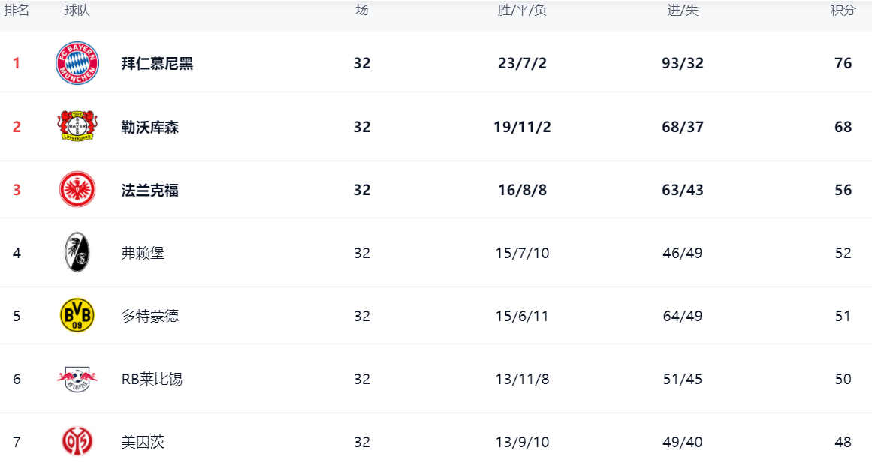
Task: Click the Bayer Leverkusen club crest
Action: pos(77,126)
